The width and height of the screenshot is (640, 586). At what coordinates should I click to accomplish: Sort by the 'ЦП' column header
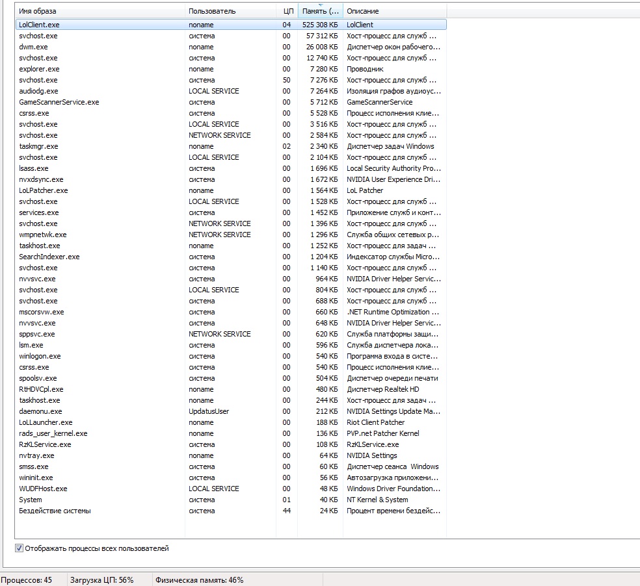pos(288,11)
